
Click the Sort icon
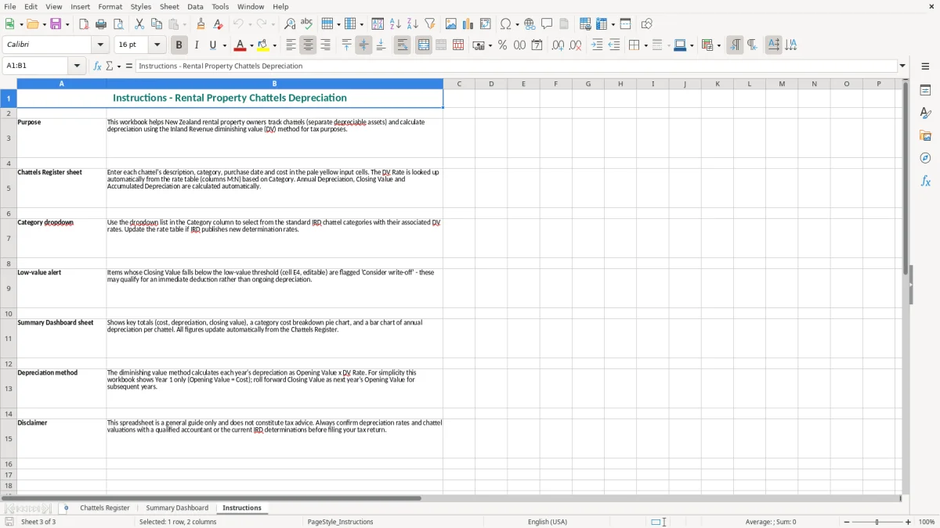click(x=378, y=24)
